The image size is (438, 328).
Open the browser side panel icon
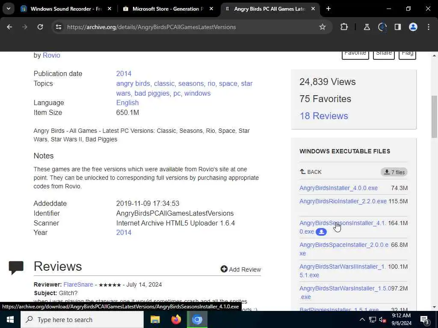pos(397,27)
